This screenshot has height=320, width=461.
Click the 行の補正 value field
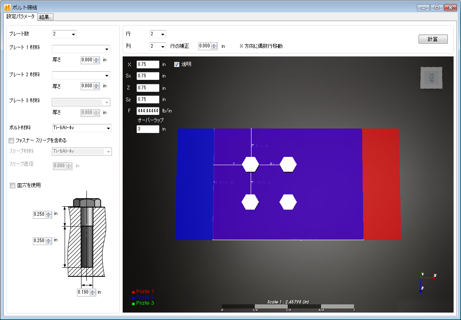pyautogui.click(x=205, y=46)
